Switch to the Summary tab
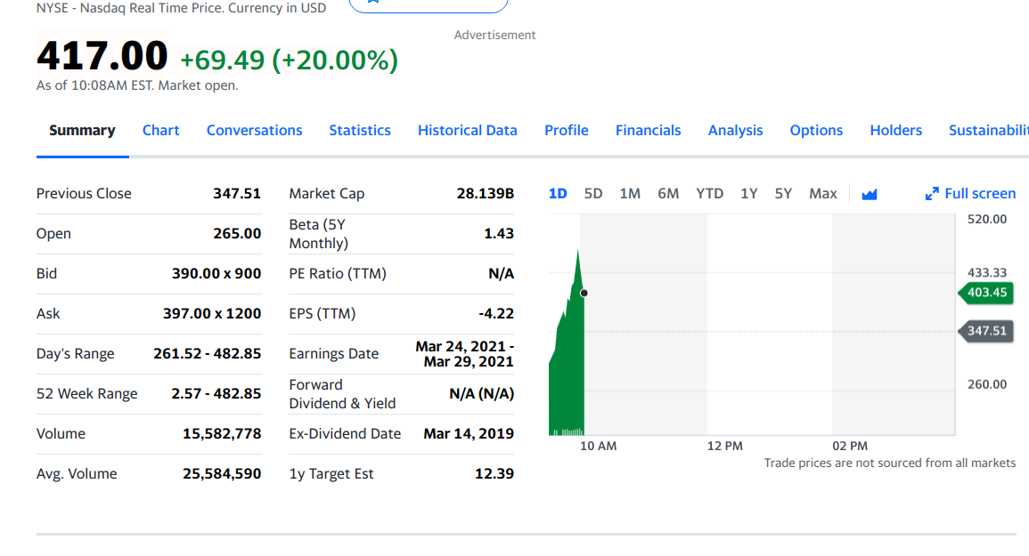This screenshot has width=1029, height=556. pyautogui.click(x=82, y=131)
